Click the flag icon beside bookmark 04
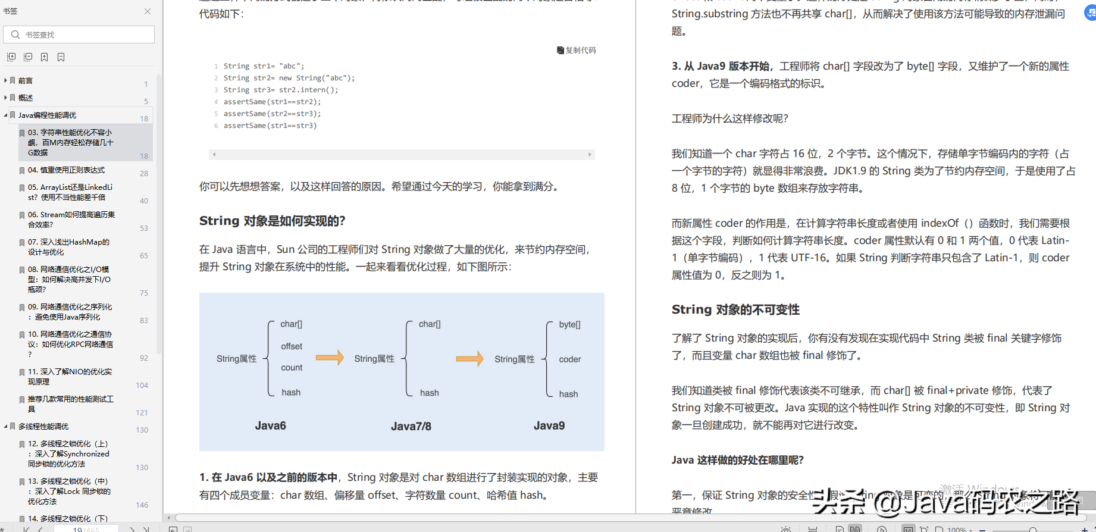The height and width of the screenshot is (532, 1096). 22,170
